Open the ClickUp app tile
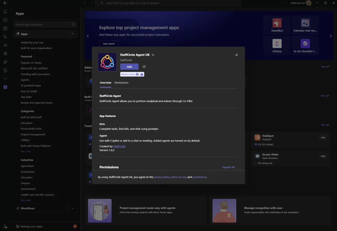 click(x=277, y=46)
